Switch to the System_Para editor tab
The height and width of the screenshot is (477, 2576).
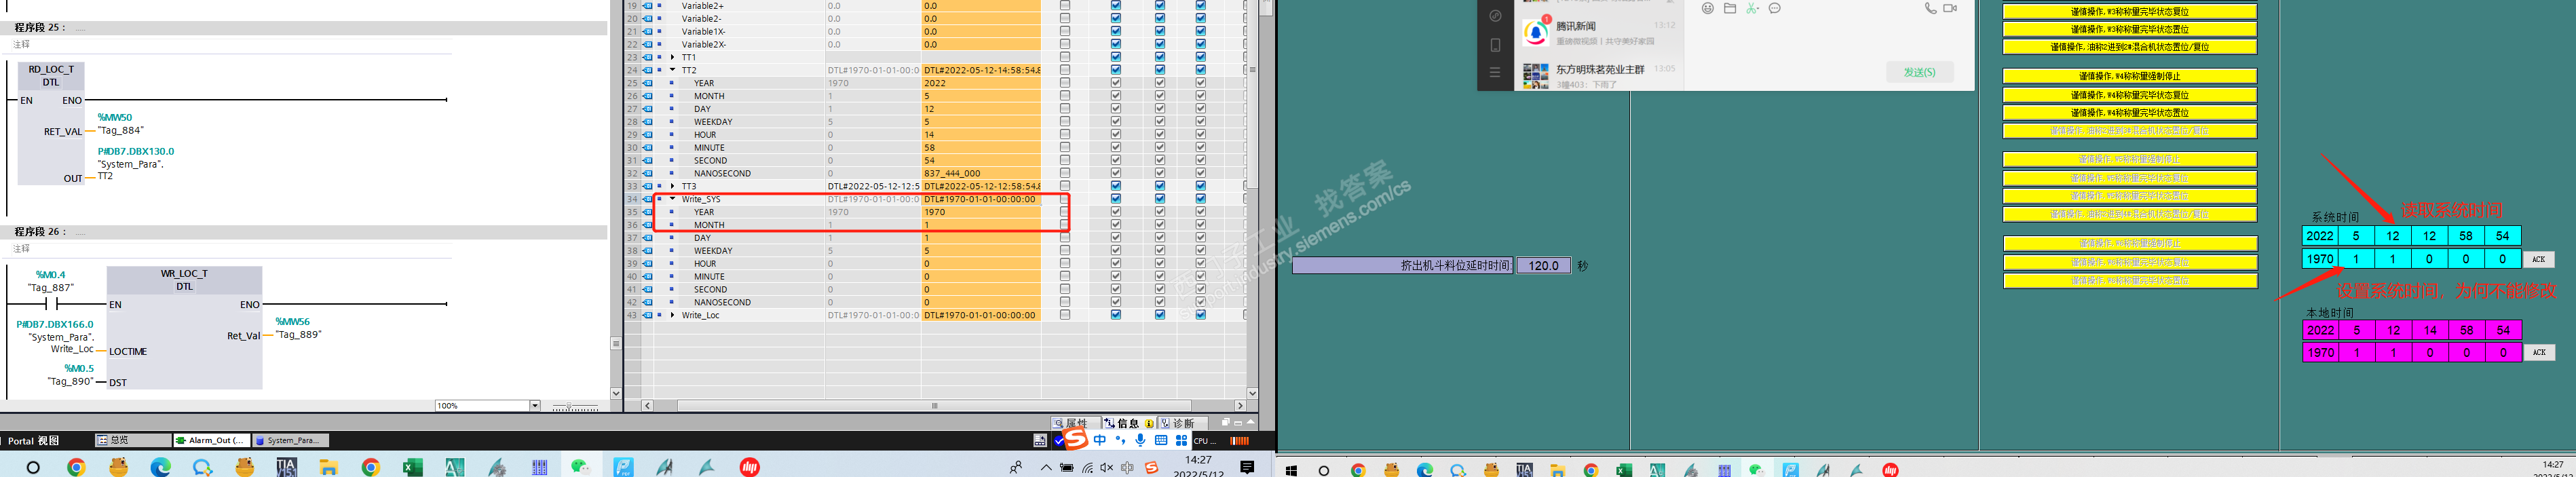click(x=291, y=440)
